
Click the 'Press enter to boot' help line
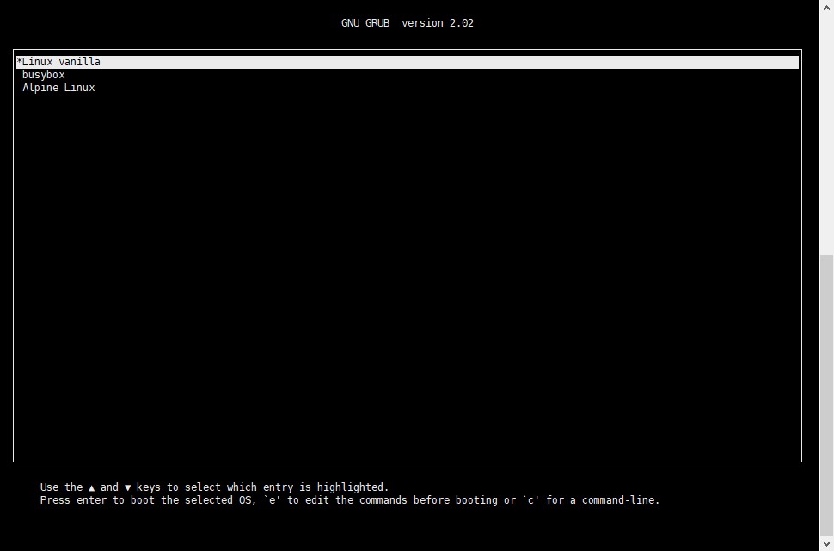pyautogui.click(x=350, y=500)
